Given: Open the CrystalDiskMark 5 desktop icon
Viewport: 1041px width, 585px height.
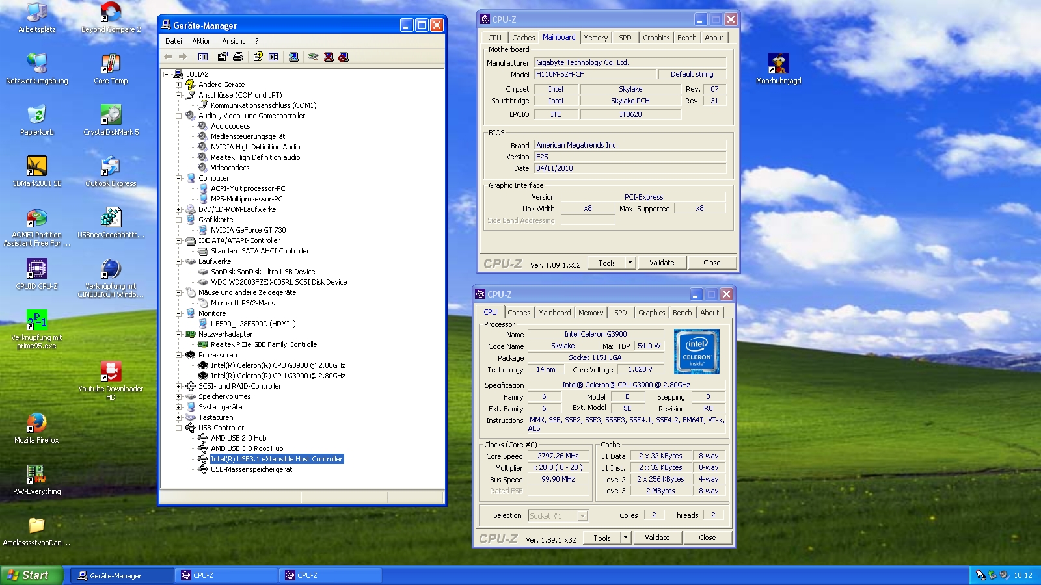Looking at the screenshot, I should coord(111,120).
